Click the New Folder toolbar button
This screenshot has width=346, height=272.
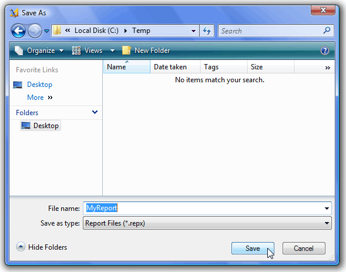click(x=146, y=51)
